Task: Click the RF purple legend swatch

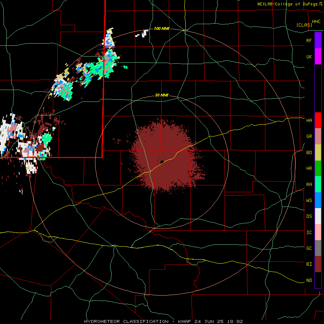Action: (318, 40)
